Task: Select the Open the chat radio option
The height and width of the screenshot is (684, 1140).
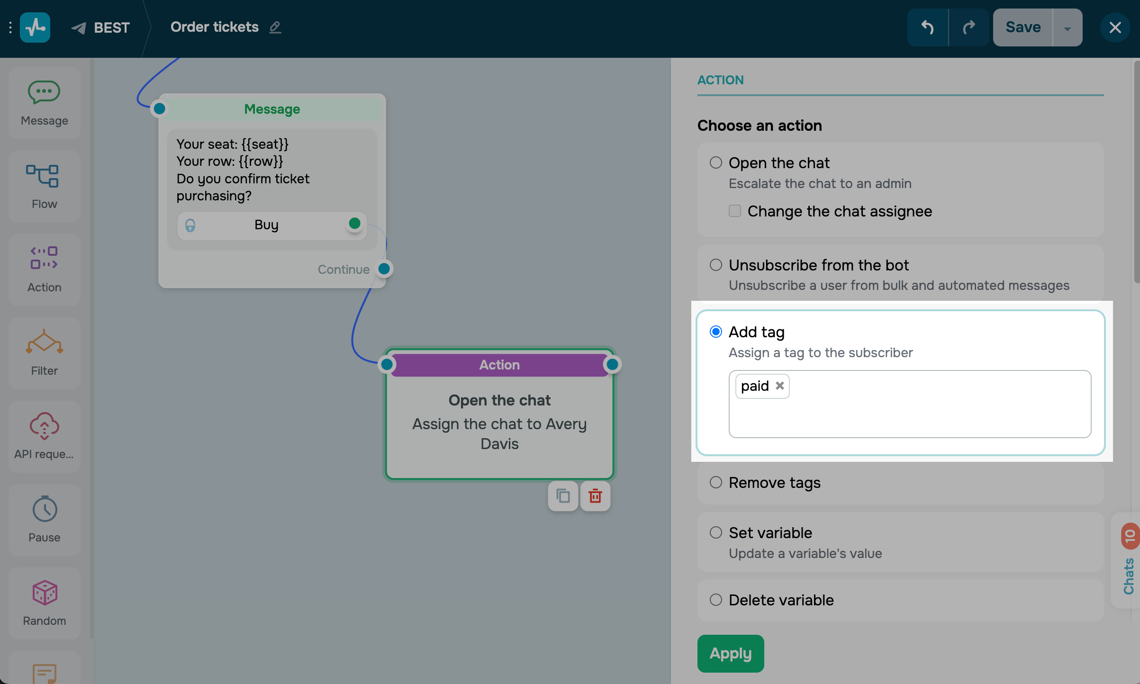Action: pos(715,163)
